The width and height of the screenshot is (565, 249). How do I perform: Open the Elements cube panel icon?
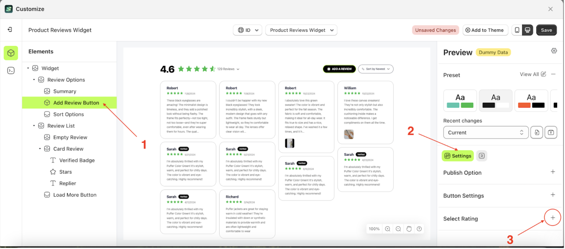pos(11,53)
